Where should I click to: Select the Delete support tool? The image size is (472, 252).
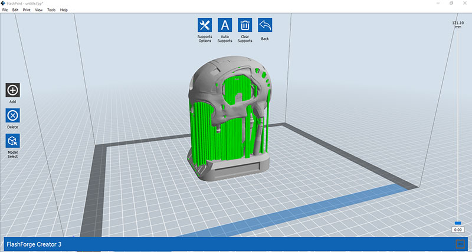coord(12,115)
